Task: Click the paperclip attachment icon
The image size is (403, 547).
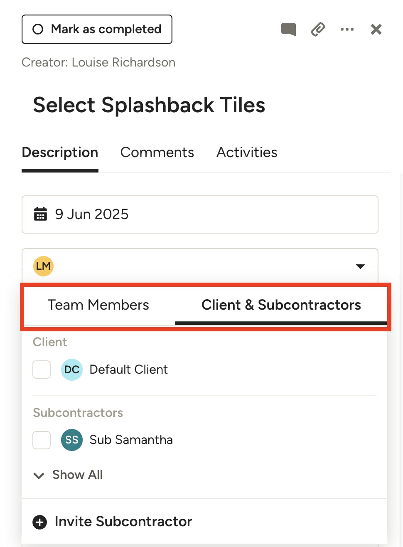Action: (x=318, y=30)
